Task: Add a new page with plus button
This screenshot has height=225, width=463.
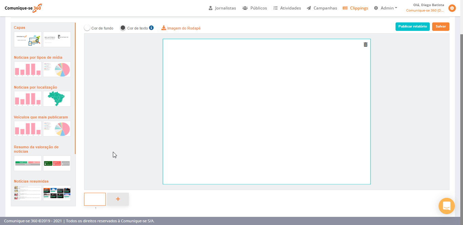Action: coord(118,199)
